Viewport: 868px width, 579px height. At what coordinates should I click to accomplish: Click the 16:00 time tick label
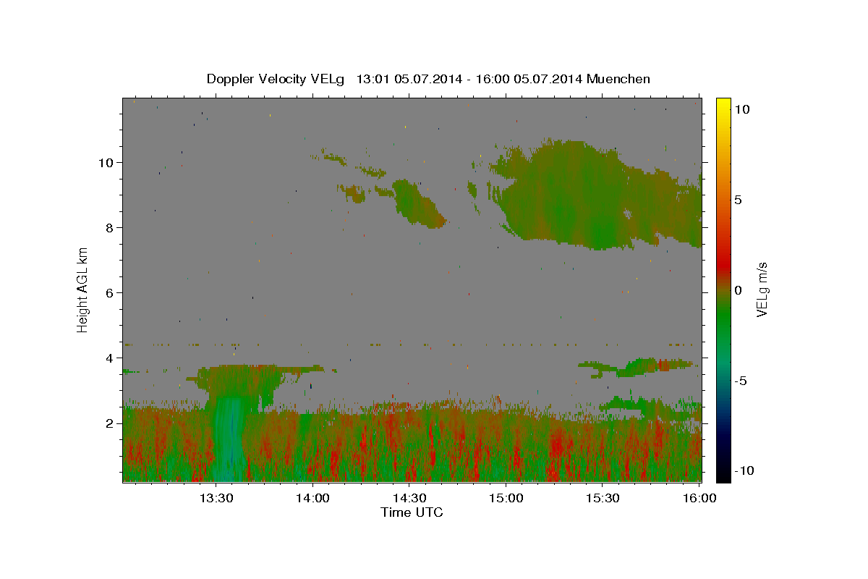coord(699,498)
